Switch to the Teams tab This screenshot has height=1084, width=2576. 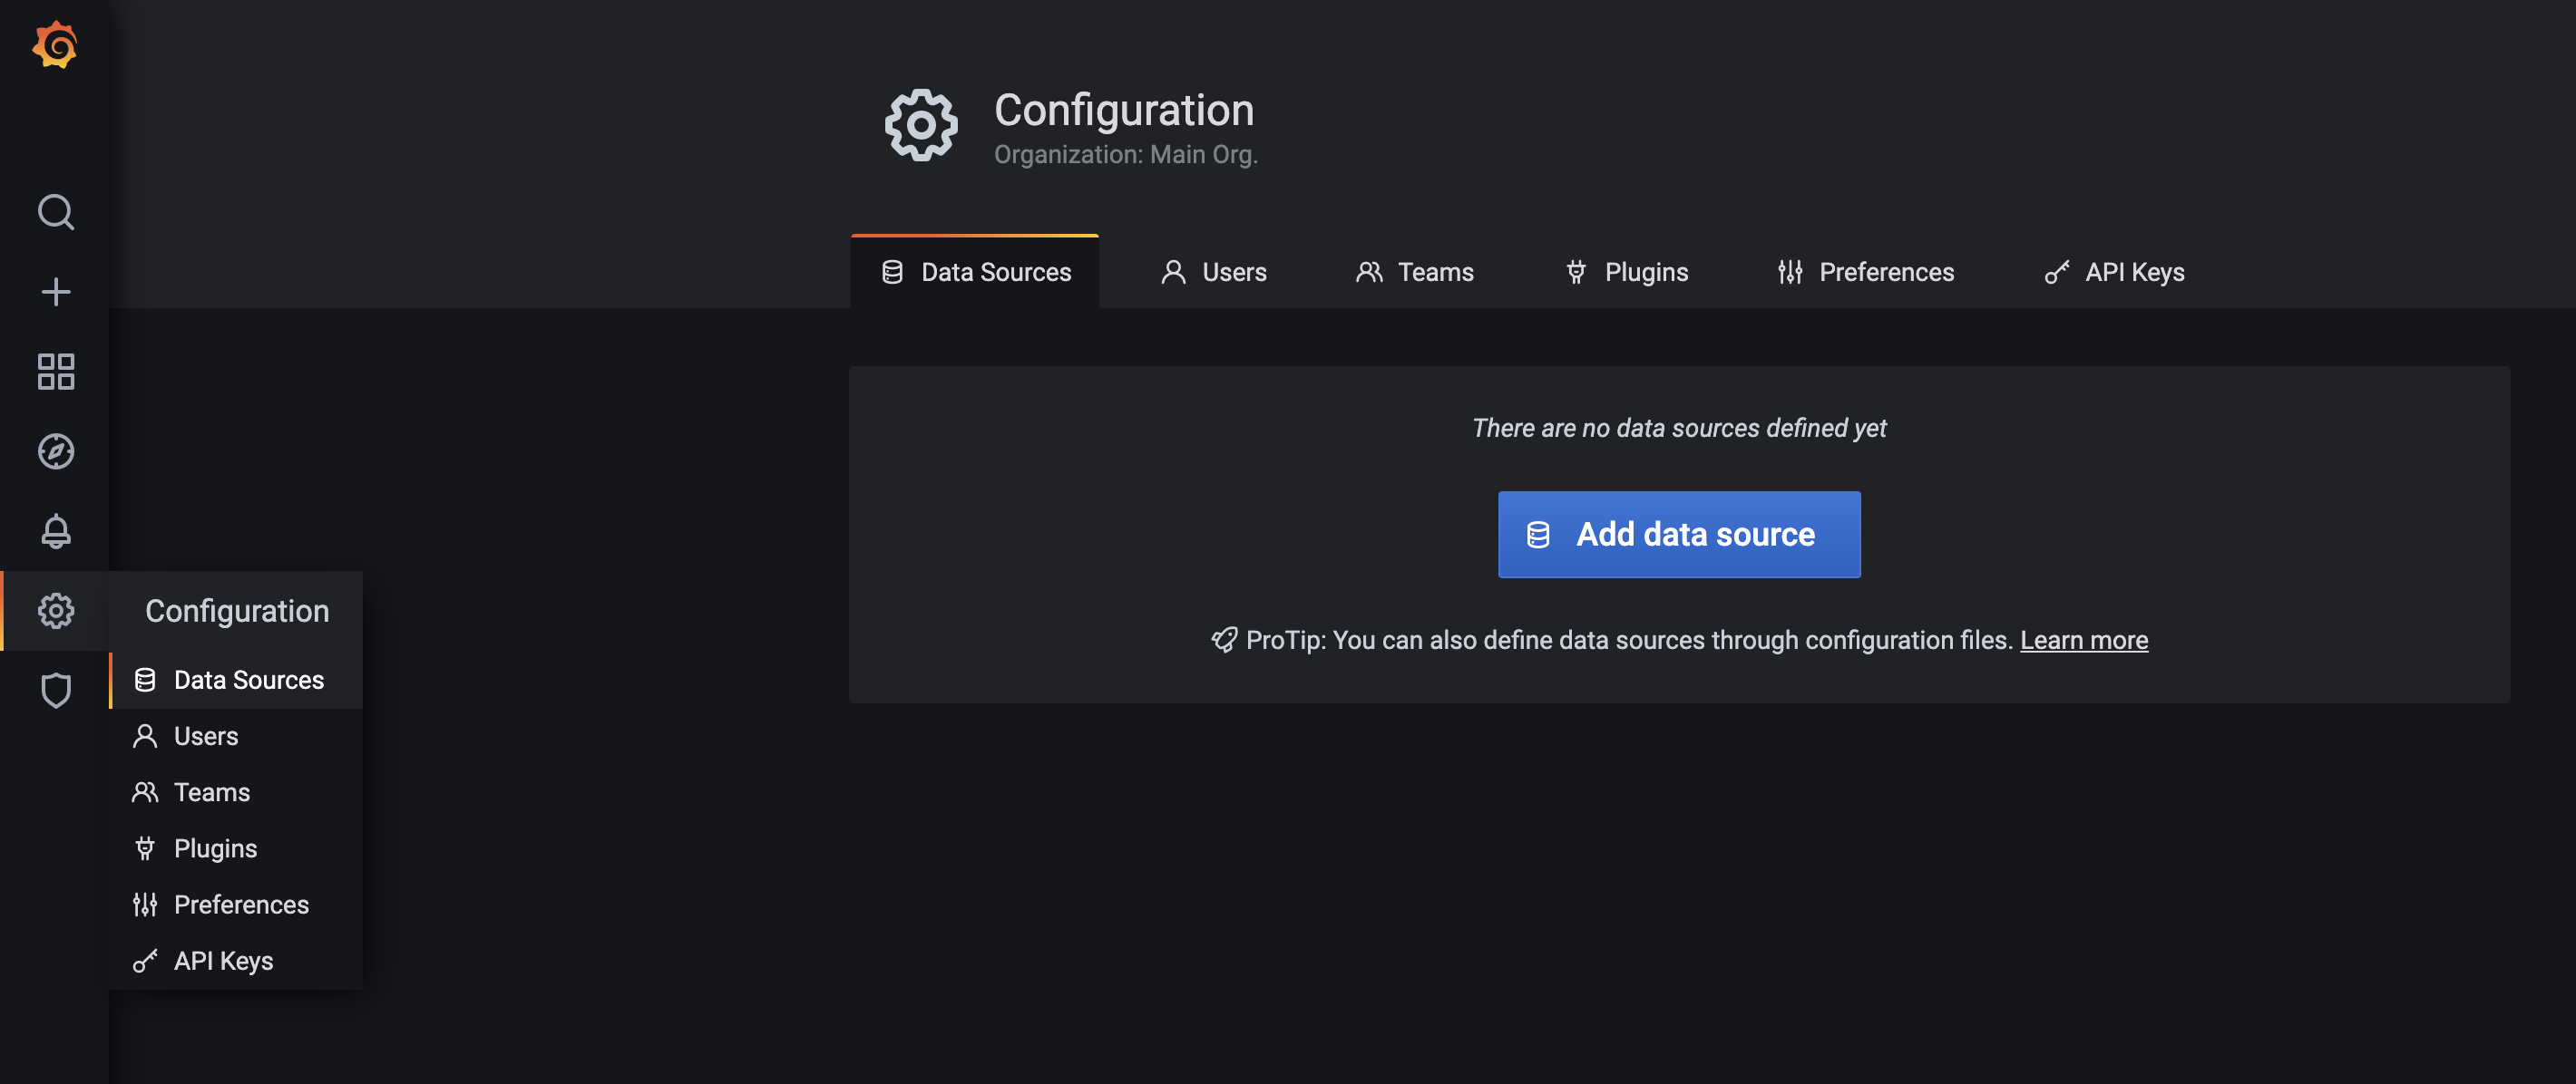(1414, 272)
